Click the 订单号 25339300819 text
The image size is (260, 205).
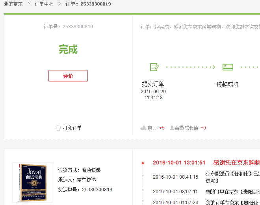click(x=68, y=26)
